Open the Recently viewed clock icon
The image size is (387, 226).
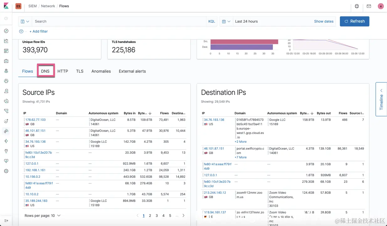tap(6, 18)
